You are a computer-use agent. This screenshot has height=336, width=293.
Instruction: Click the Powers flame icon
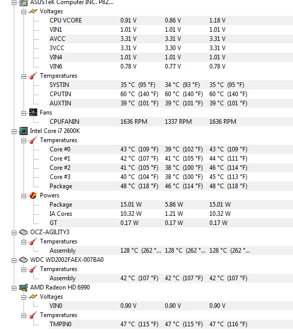pyautogui.click(x=33, y=195)
